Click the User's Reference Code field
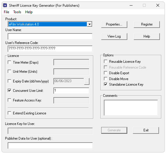Screen dimensions: 166x154 click(50, 49)
